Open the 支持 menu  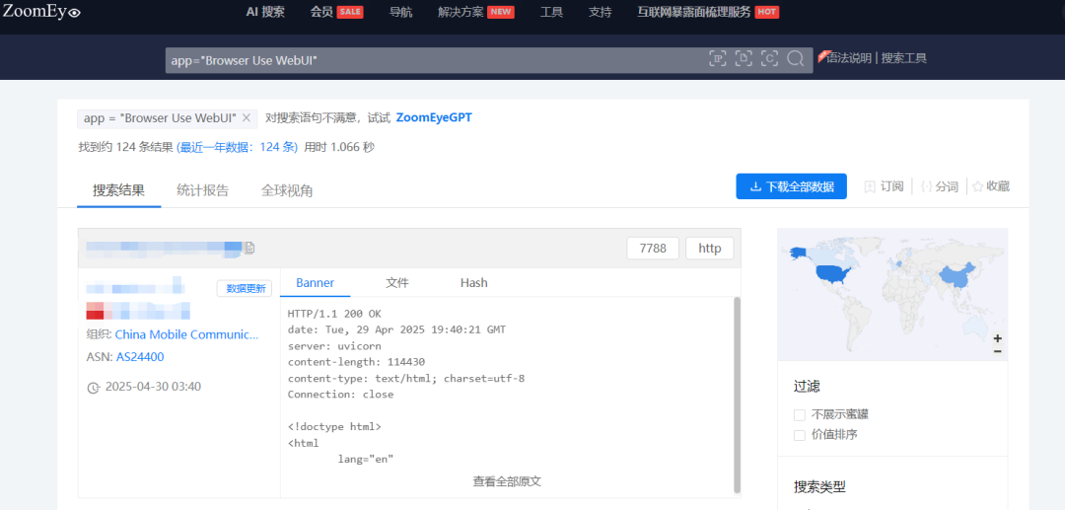600,12
